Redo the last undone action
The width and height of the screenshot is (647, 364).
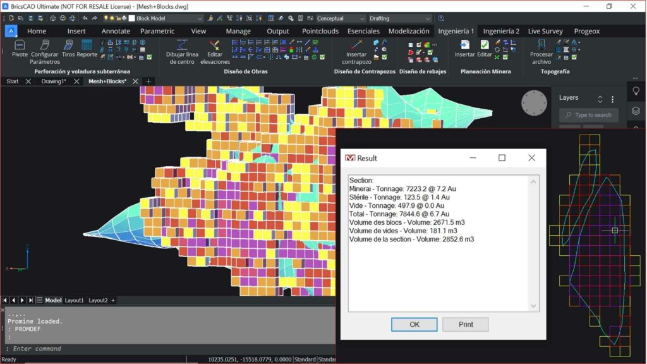coord(95,18)
